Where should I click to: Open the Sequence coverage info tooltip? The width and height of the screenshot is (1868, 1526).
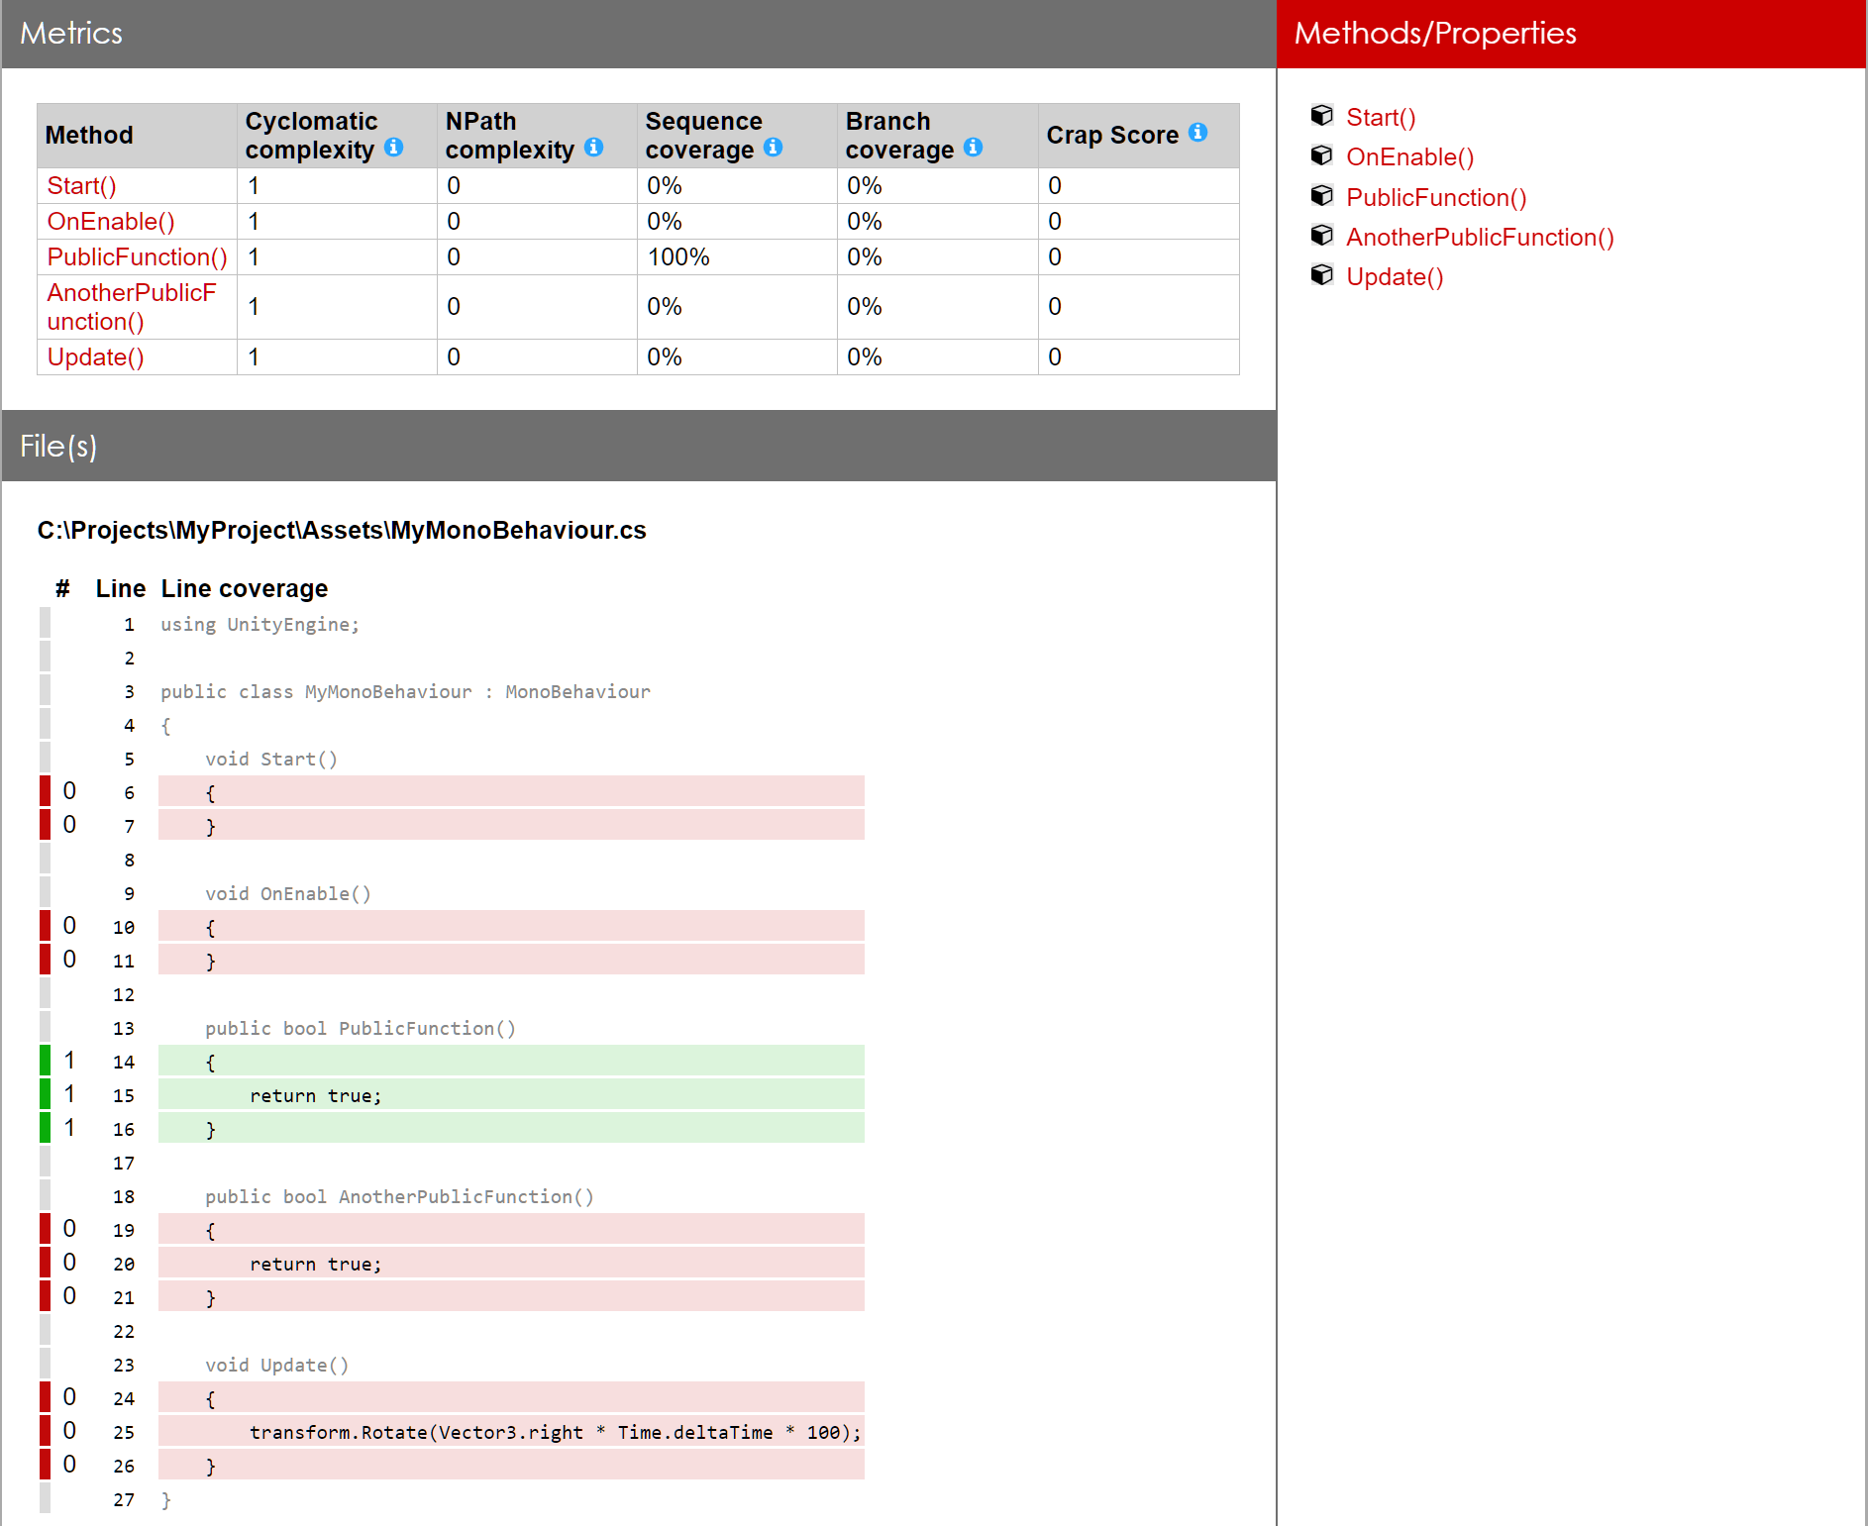pyautogui.click(x=775, y=147)
